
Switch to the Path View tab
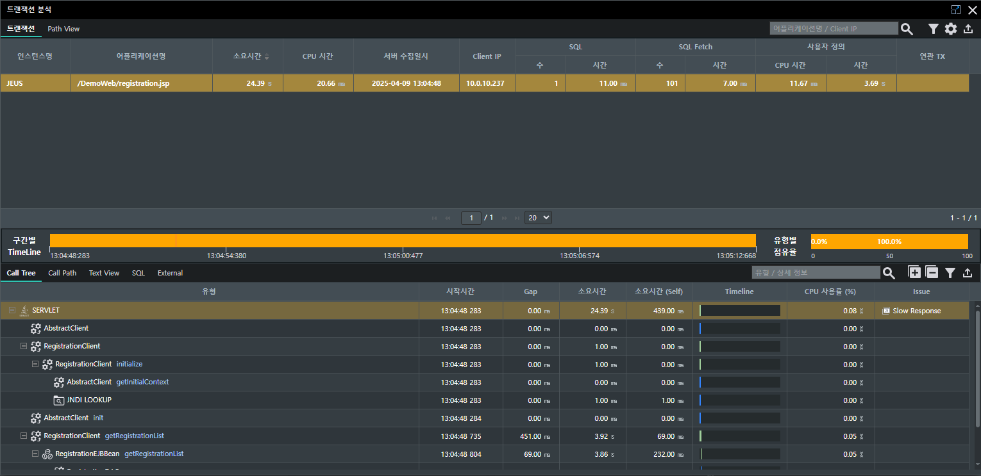pos(63,29)
